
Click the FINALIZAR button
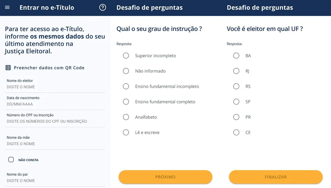tap(276, 177)
